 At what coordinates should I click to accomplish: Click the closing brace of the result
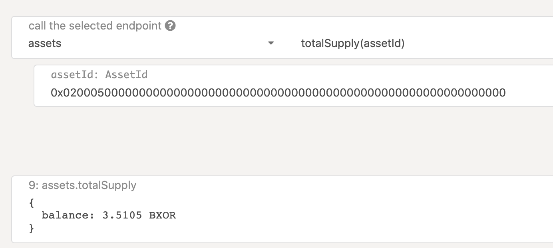(32, 229)
